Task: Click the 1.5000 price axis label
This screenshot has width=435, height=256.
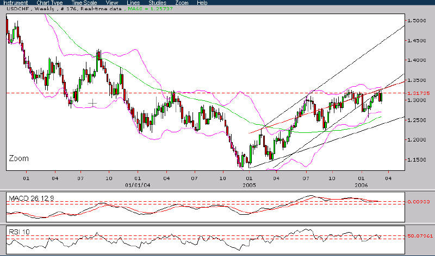Action: (417, 21)
